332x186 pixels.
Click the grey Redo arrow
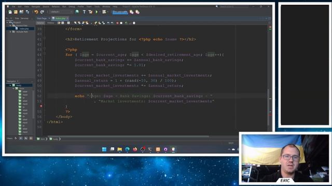(42, 12)
